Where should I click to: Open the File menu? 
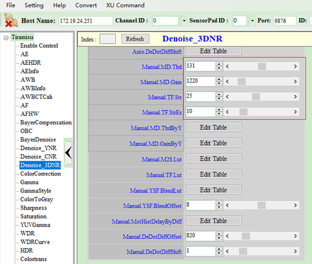coord(11,5)
